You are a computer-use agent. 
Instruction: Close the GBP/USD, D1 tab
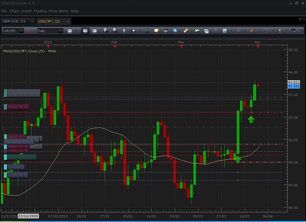click(x=32, y=21)
